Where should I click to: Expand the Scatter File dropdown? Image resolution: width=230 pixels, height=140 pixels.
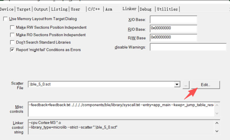coord(177,85)
